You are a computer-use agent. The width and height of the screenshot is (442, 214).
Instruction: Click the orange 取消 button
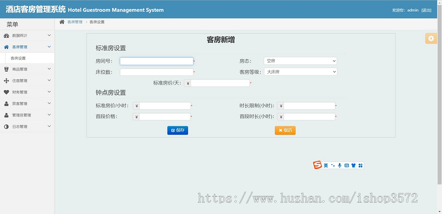(285, 130)
